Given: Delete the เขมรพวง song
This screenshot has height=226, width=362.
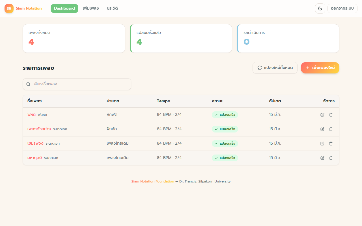Looking at the screenshot, I should tap(331, 144).
